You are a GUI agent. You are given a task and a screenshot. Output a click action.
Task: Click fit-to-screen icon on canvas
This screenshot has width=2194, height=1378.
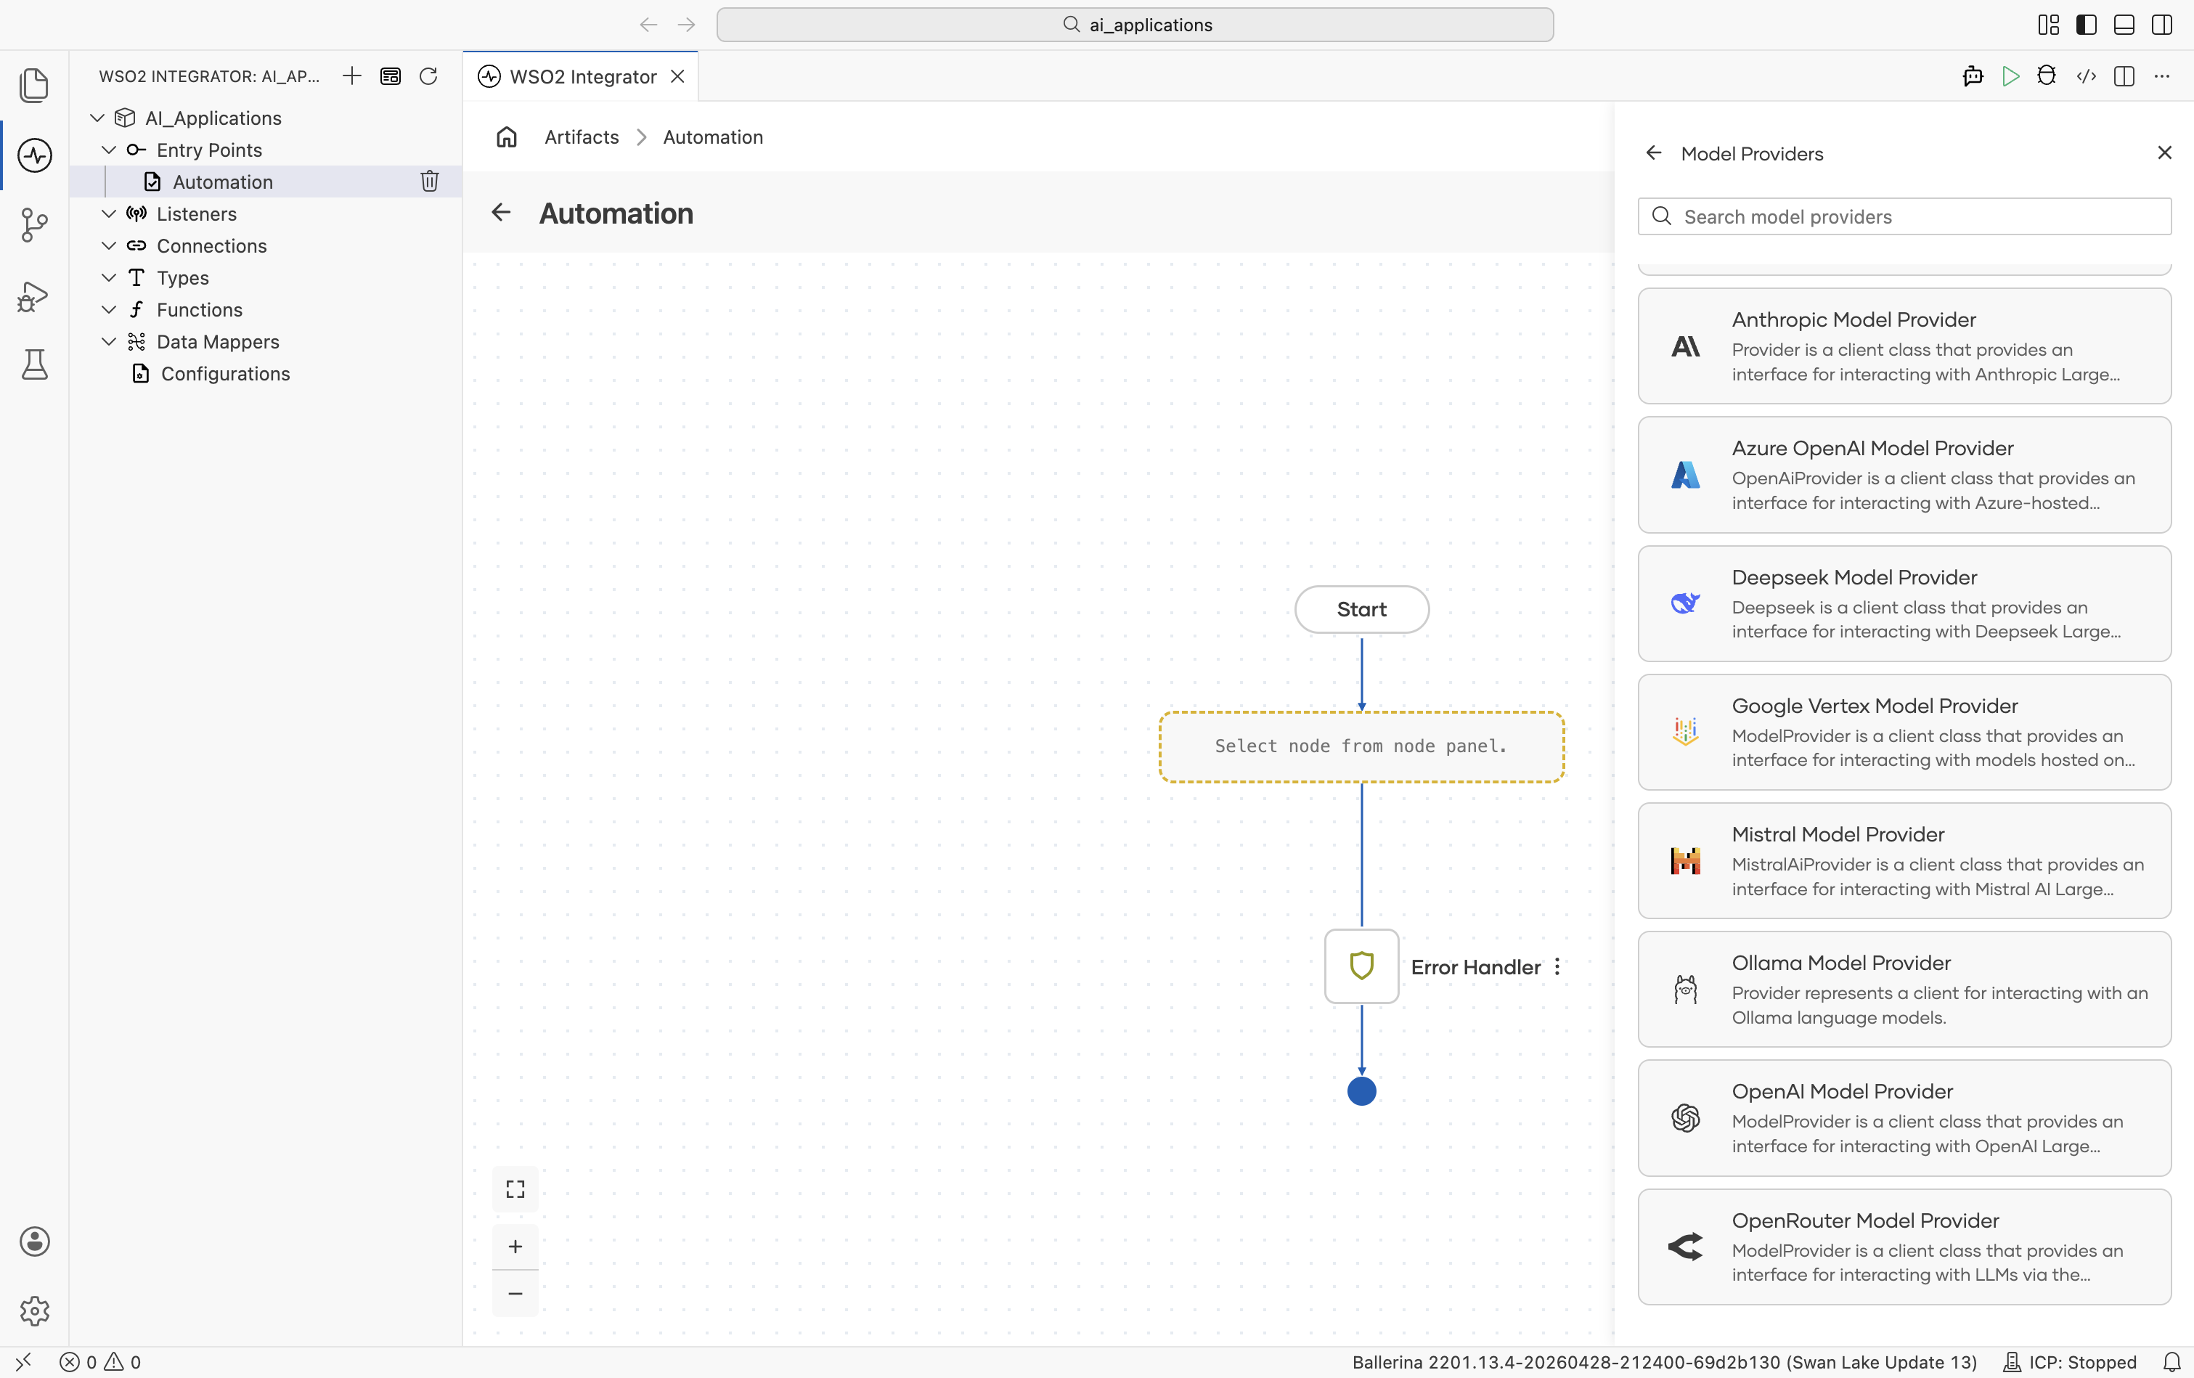515,1189
